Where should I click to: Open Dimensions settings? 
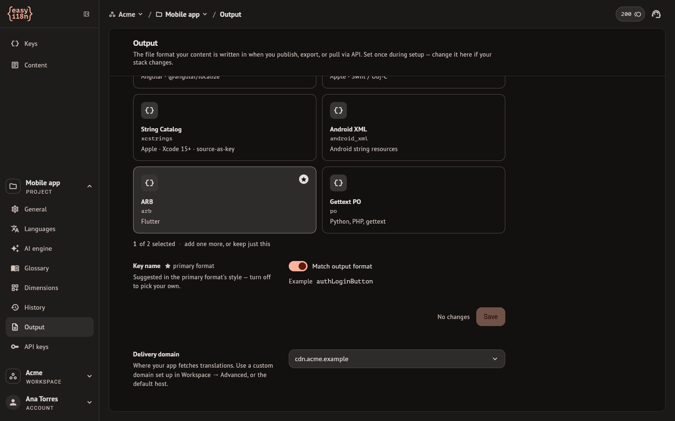point(50,288)
